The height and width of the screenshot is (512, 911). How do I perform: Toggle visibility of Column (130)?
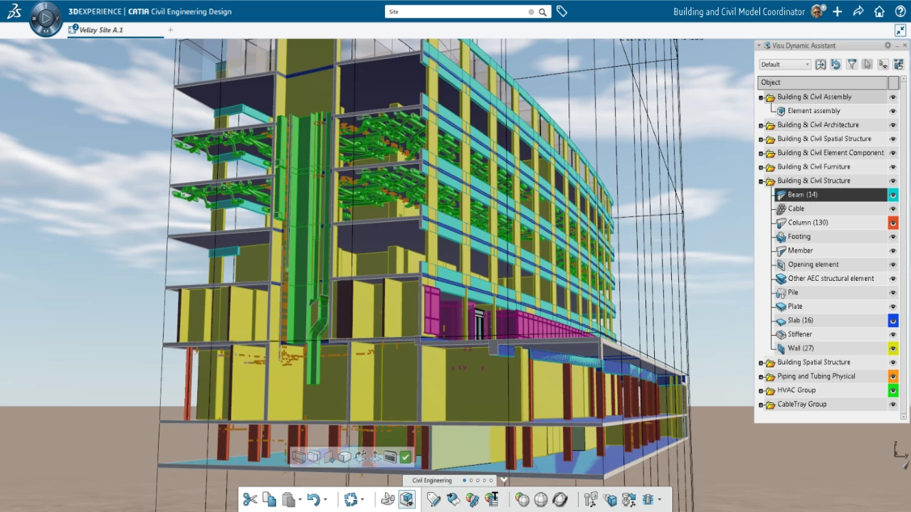(892, 222)
